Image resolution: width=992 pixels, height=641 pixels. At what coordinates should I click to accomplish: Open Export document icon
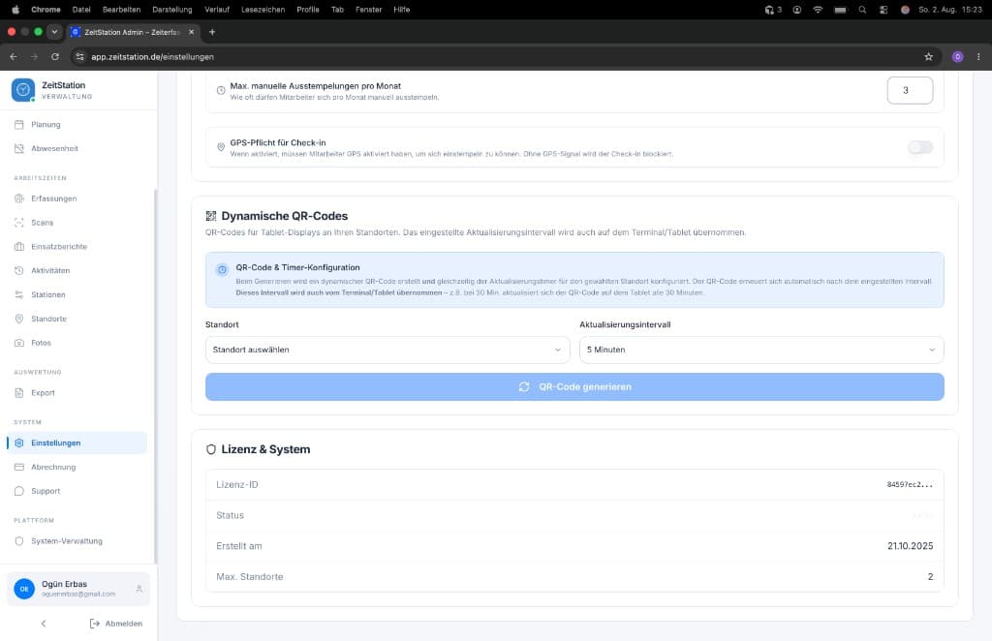point(19,392)
